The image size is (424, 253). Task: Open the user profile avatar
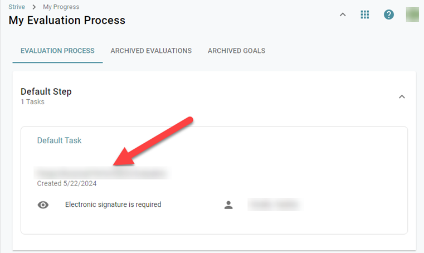(412, 14)
